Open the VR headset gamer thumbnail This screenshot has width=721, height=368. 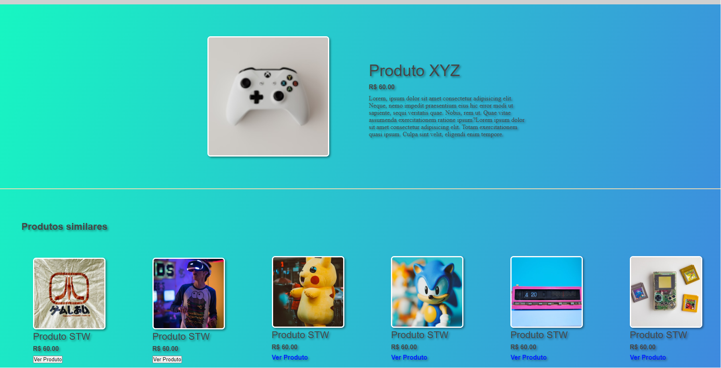[189, 294]
